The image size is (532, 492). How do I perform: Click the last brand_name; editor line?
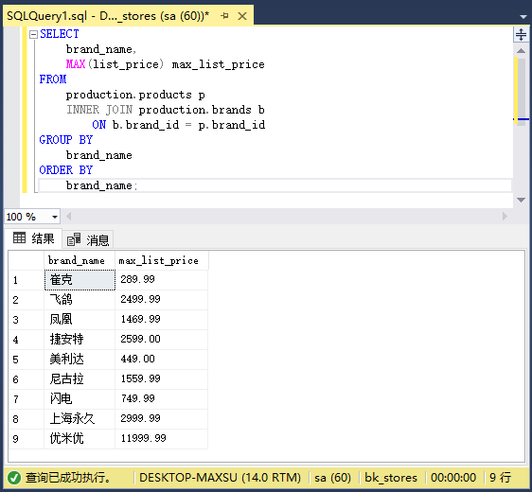click(101, 185)
